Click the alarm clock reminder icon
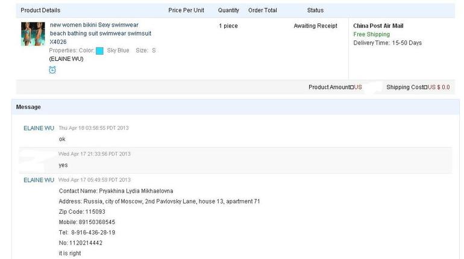 (x=52, y=70)
